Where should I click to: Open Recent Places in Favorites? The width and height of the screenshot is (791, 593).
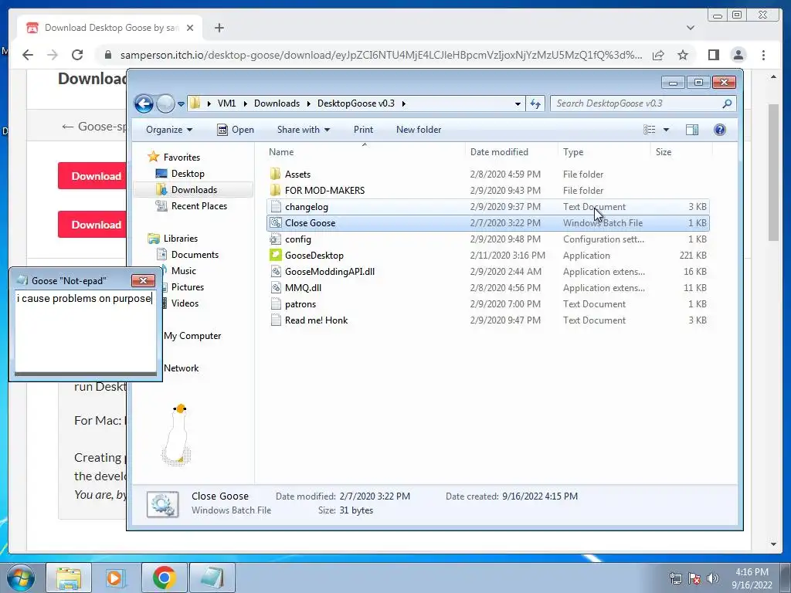[x=199, y=205]
